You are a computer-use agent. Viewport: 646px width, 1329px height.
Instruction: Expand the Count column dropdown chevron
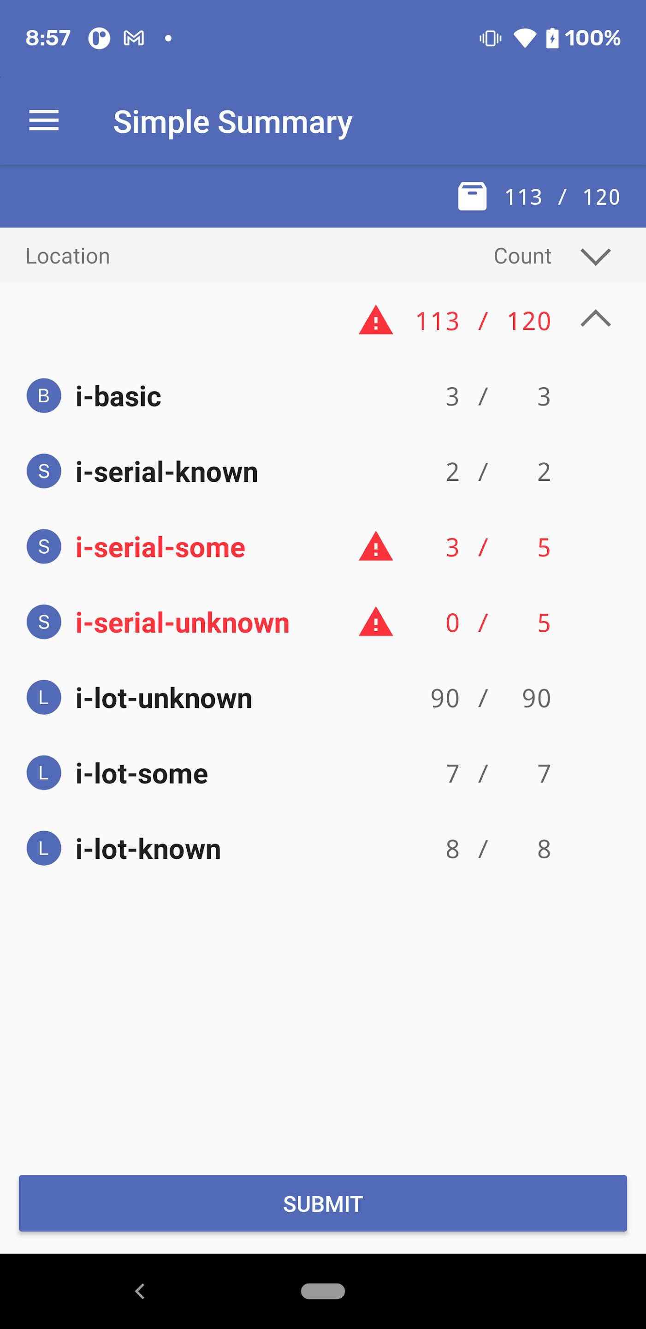[595, 257]
